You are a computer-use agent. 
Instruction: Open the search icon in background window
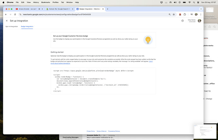tap(215, 27)
